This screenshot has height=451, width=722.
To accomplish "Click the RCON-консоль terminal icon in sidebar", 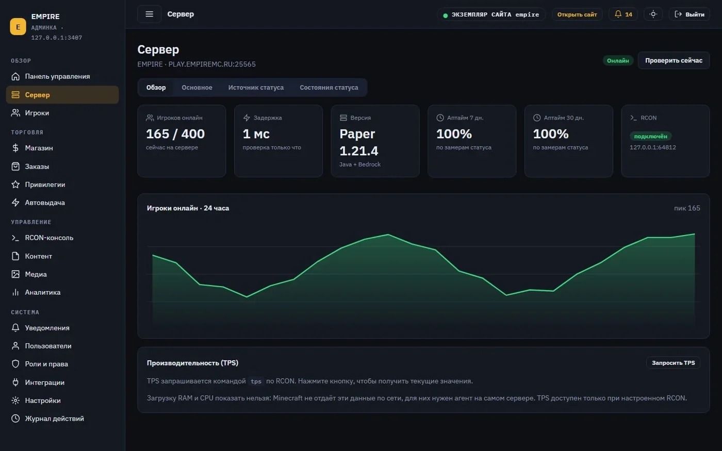I will 15,238.
